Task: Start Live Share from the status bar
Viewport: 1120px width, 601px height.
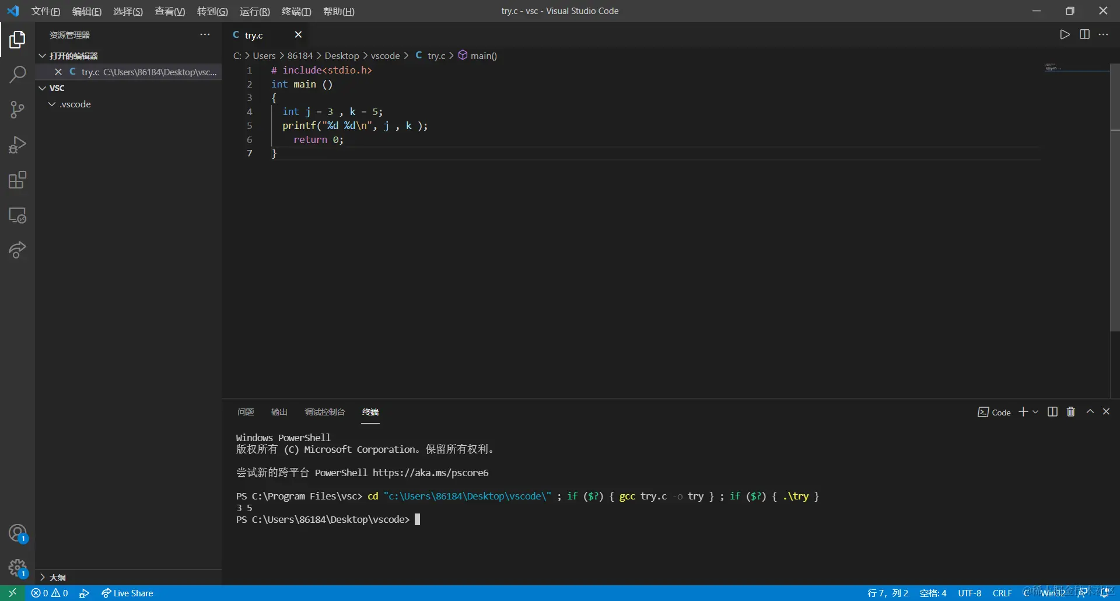Action: point(127,593)
